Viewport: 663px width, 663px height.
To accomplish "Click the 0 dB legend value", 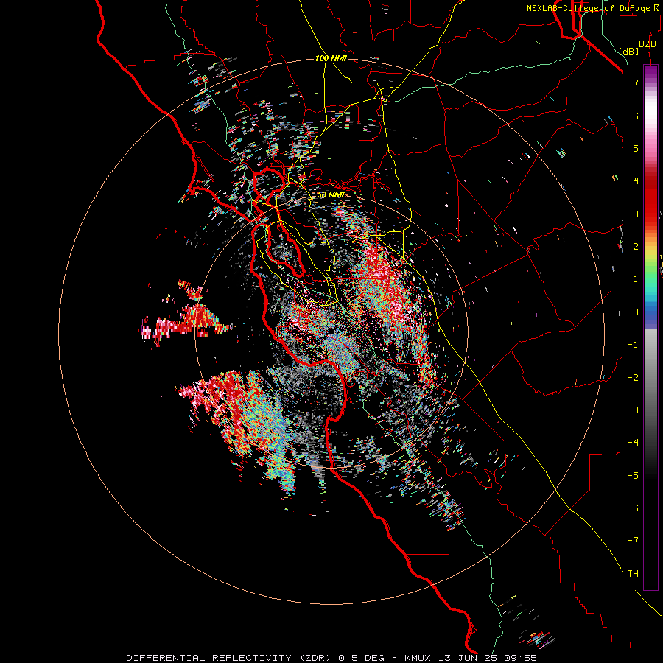I will [636, 312].
